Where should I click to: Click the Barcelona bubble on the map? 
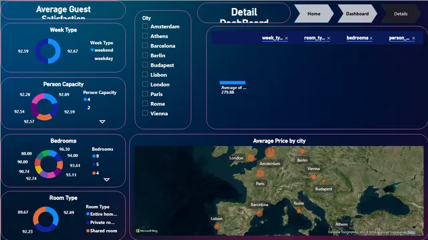pyautogui.click(x=259, y=213)
